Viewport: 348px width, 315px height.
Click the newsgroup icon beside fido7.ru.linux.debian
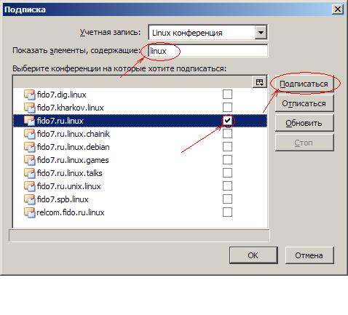coord(30,147)
